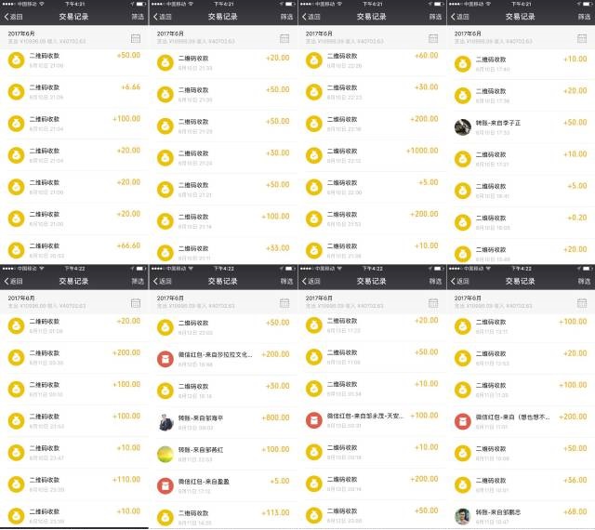Screen dimensions: 595x530
Task: Click the money bag icon beside +1000.00
Action: point(313,154)
